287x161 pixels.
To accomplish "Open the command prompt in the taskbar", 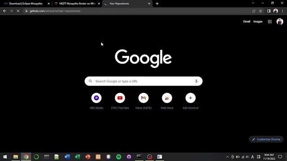I will pyautogui.click(x=139, y=157).
